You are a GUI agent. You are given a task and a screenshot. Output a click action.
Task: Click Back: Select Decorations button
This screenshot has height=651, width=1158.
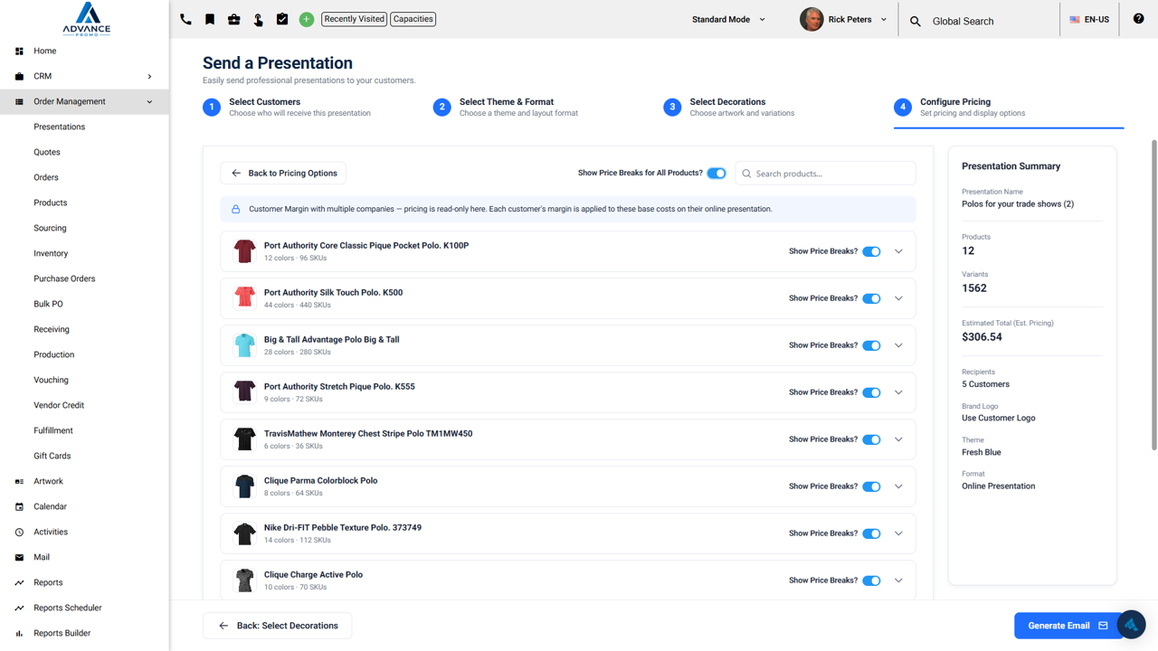277,626
